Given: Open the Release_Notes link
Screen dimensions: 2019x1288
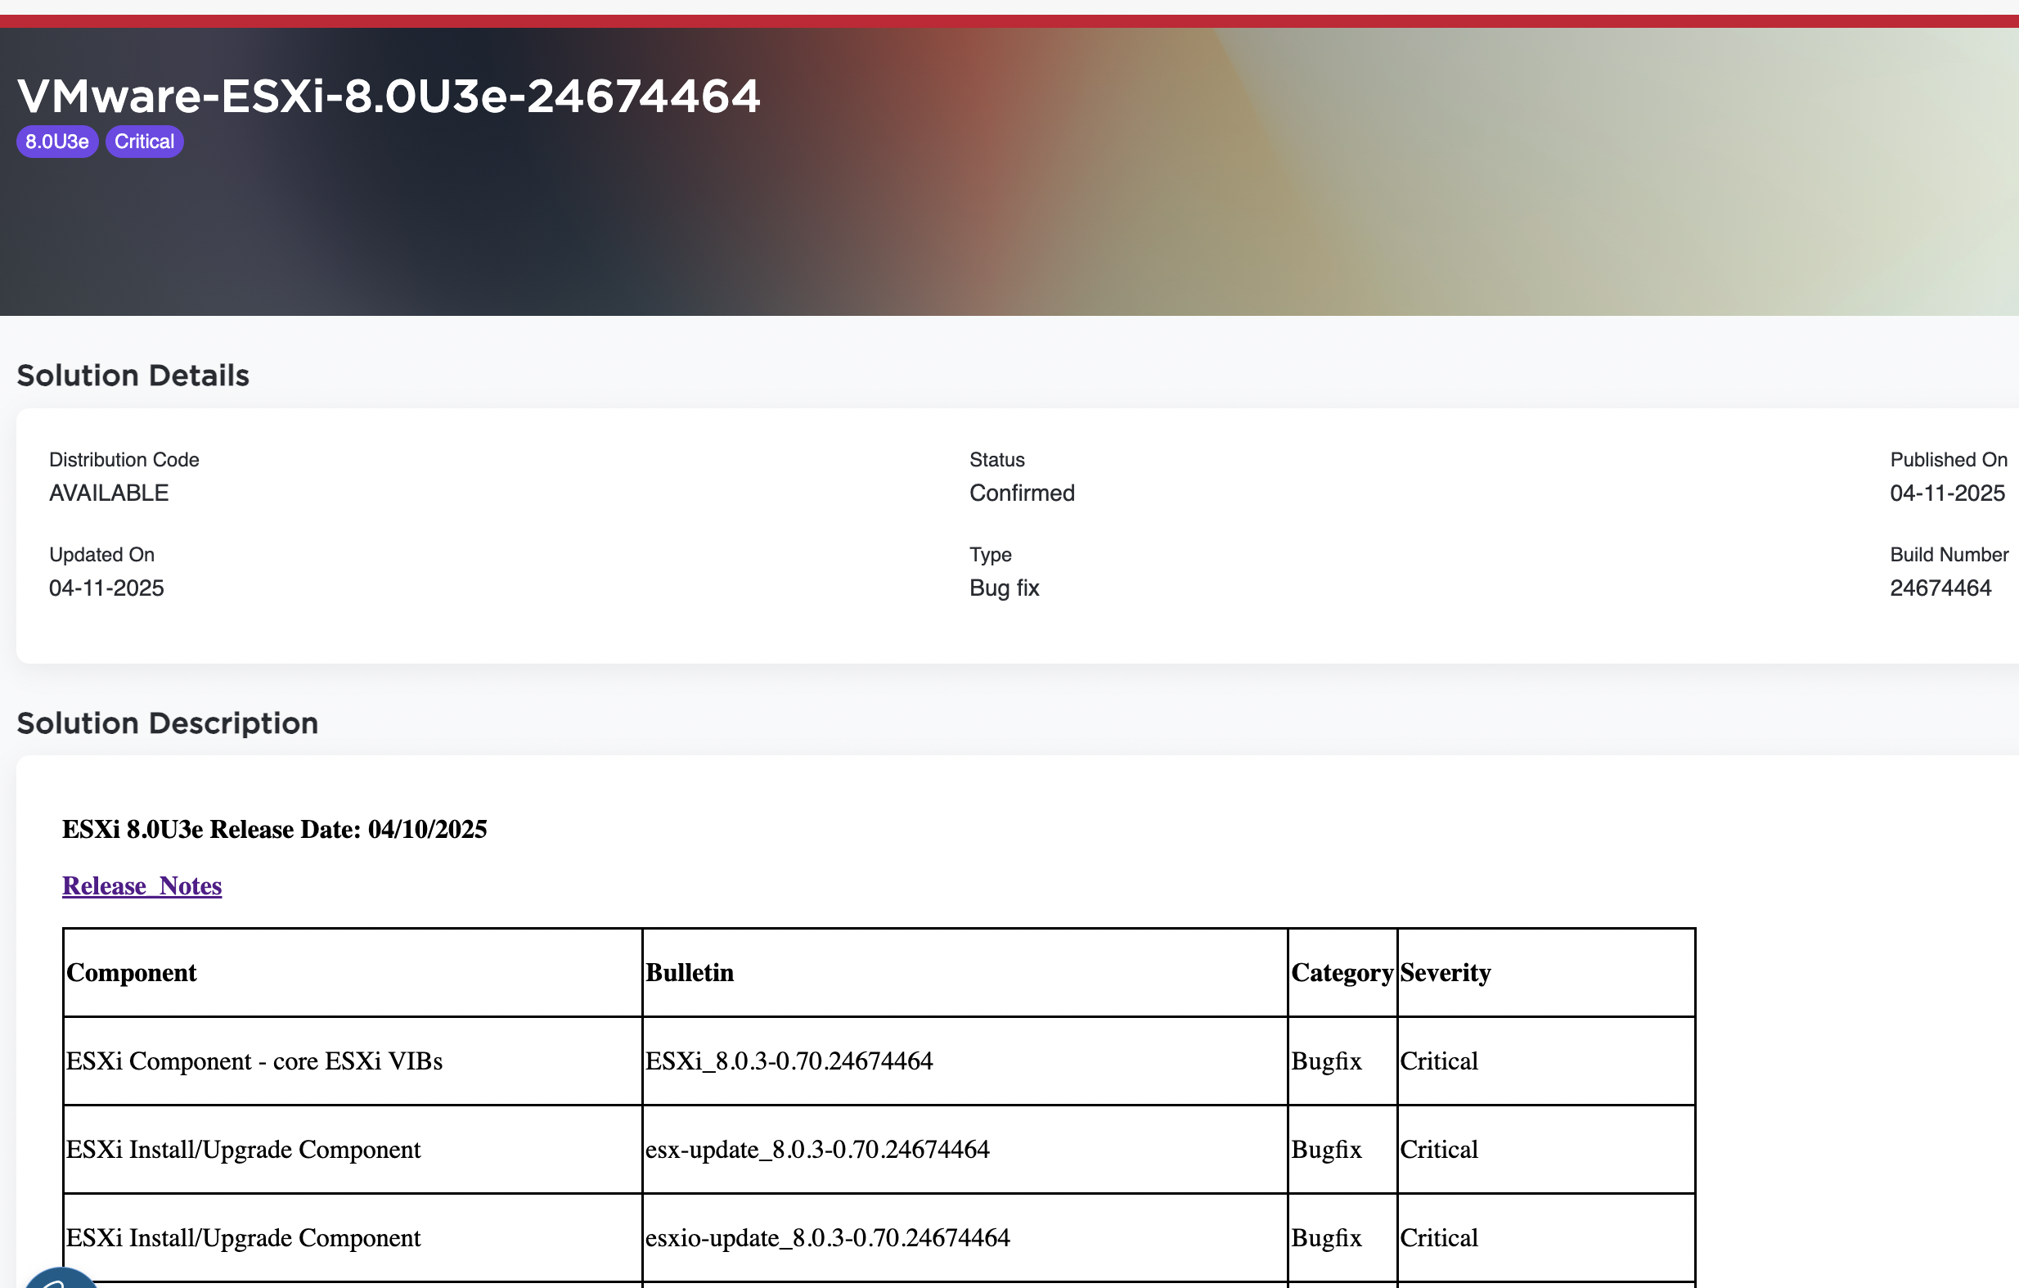Looking at the screenshot, I should pyautogui.click(x=141, y=885).
